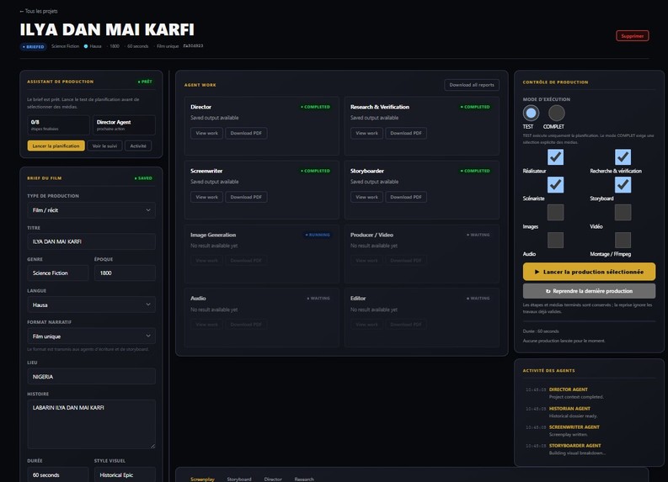Open the Langue dropdown Hausa
The height and width of the screenshot is (482, 668).
point(91,305)
